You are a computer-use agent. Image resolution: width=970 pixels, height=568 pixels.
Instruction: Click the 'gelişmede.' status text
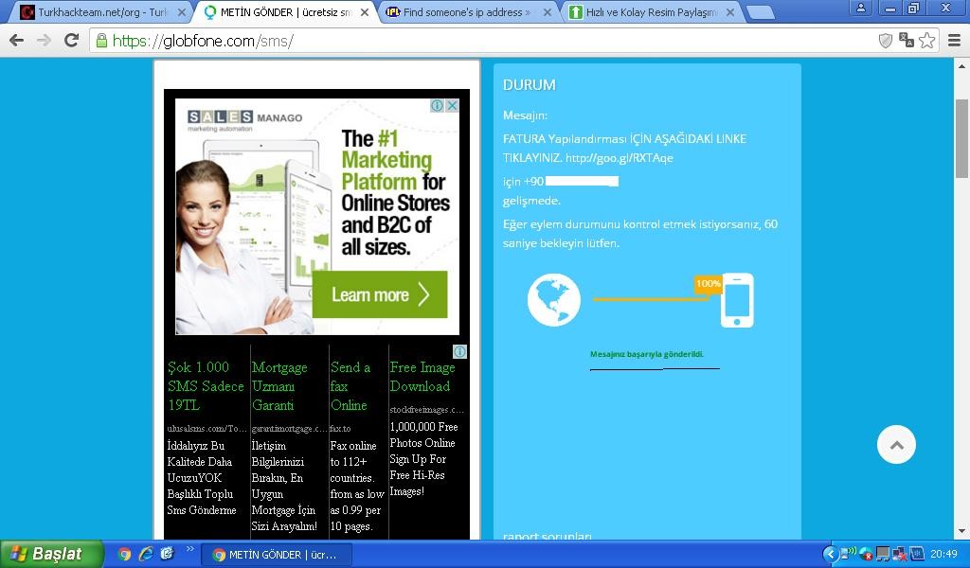[x=531, y=201]
